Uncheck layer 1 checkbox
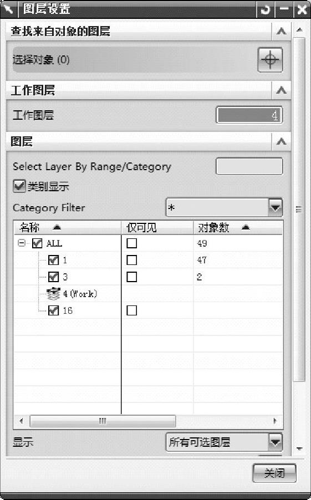The width and height of the screenshot is (311, 500). [x=54, y=260]
